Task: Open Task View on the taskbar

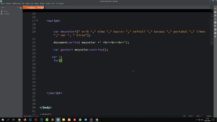Action: click(14, 120)
